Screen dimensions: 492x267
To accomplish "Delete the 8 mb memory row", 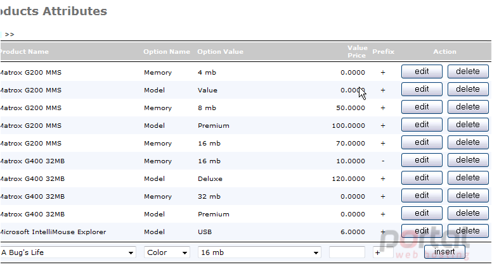I will [x=468, y=107].
